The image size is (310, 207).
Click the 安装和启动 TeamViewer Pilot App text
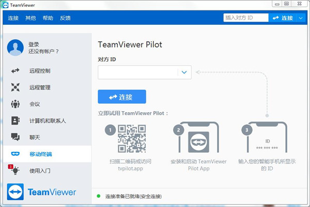point(198,165)
